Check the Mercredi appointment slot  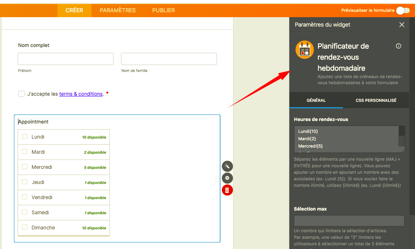click(25, 167)
